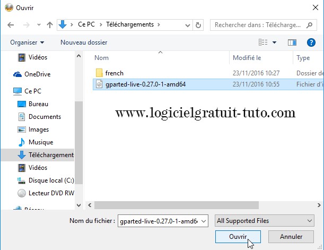Click the forward navigation arrow
The image size is (324, 250).
click(x=26, y=25)
